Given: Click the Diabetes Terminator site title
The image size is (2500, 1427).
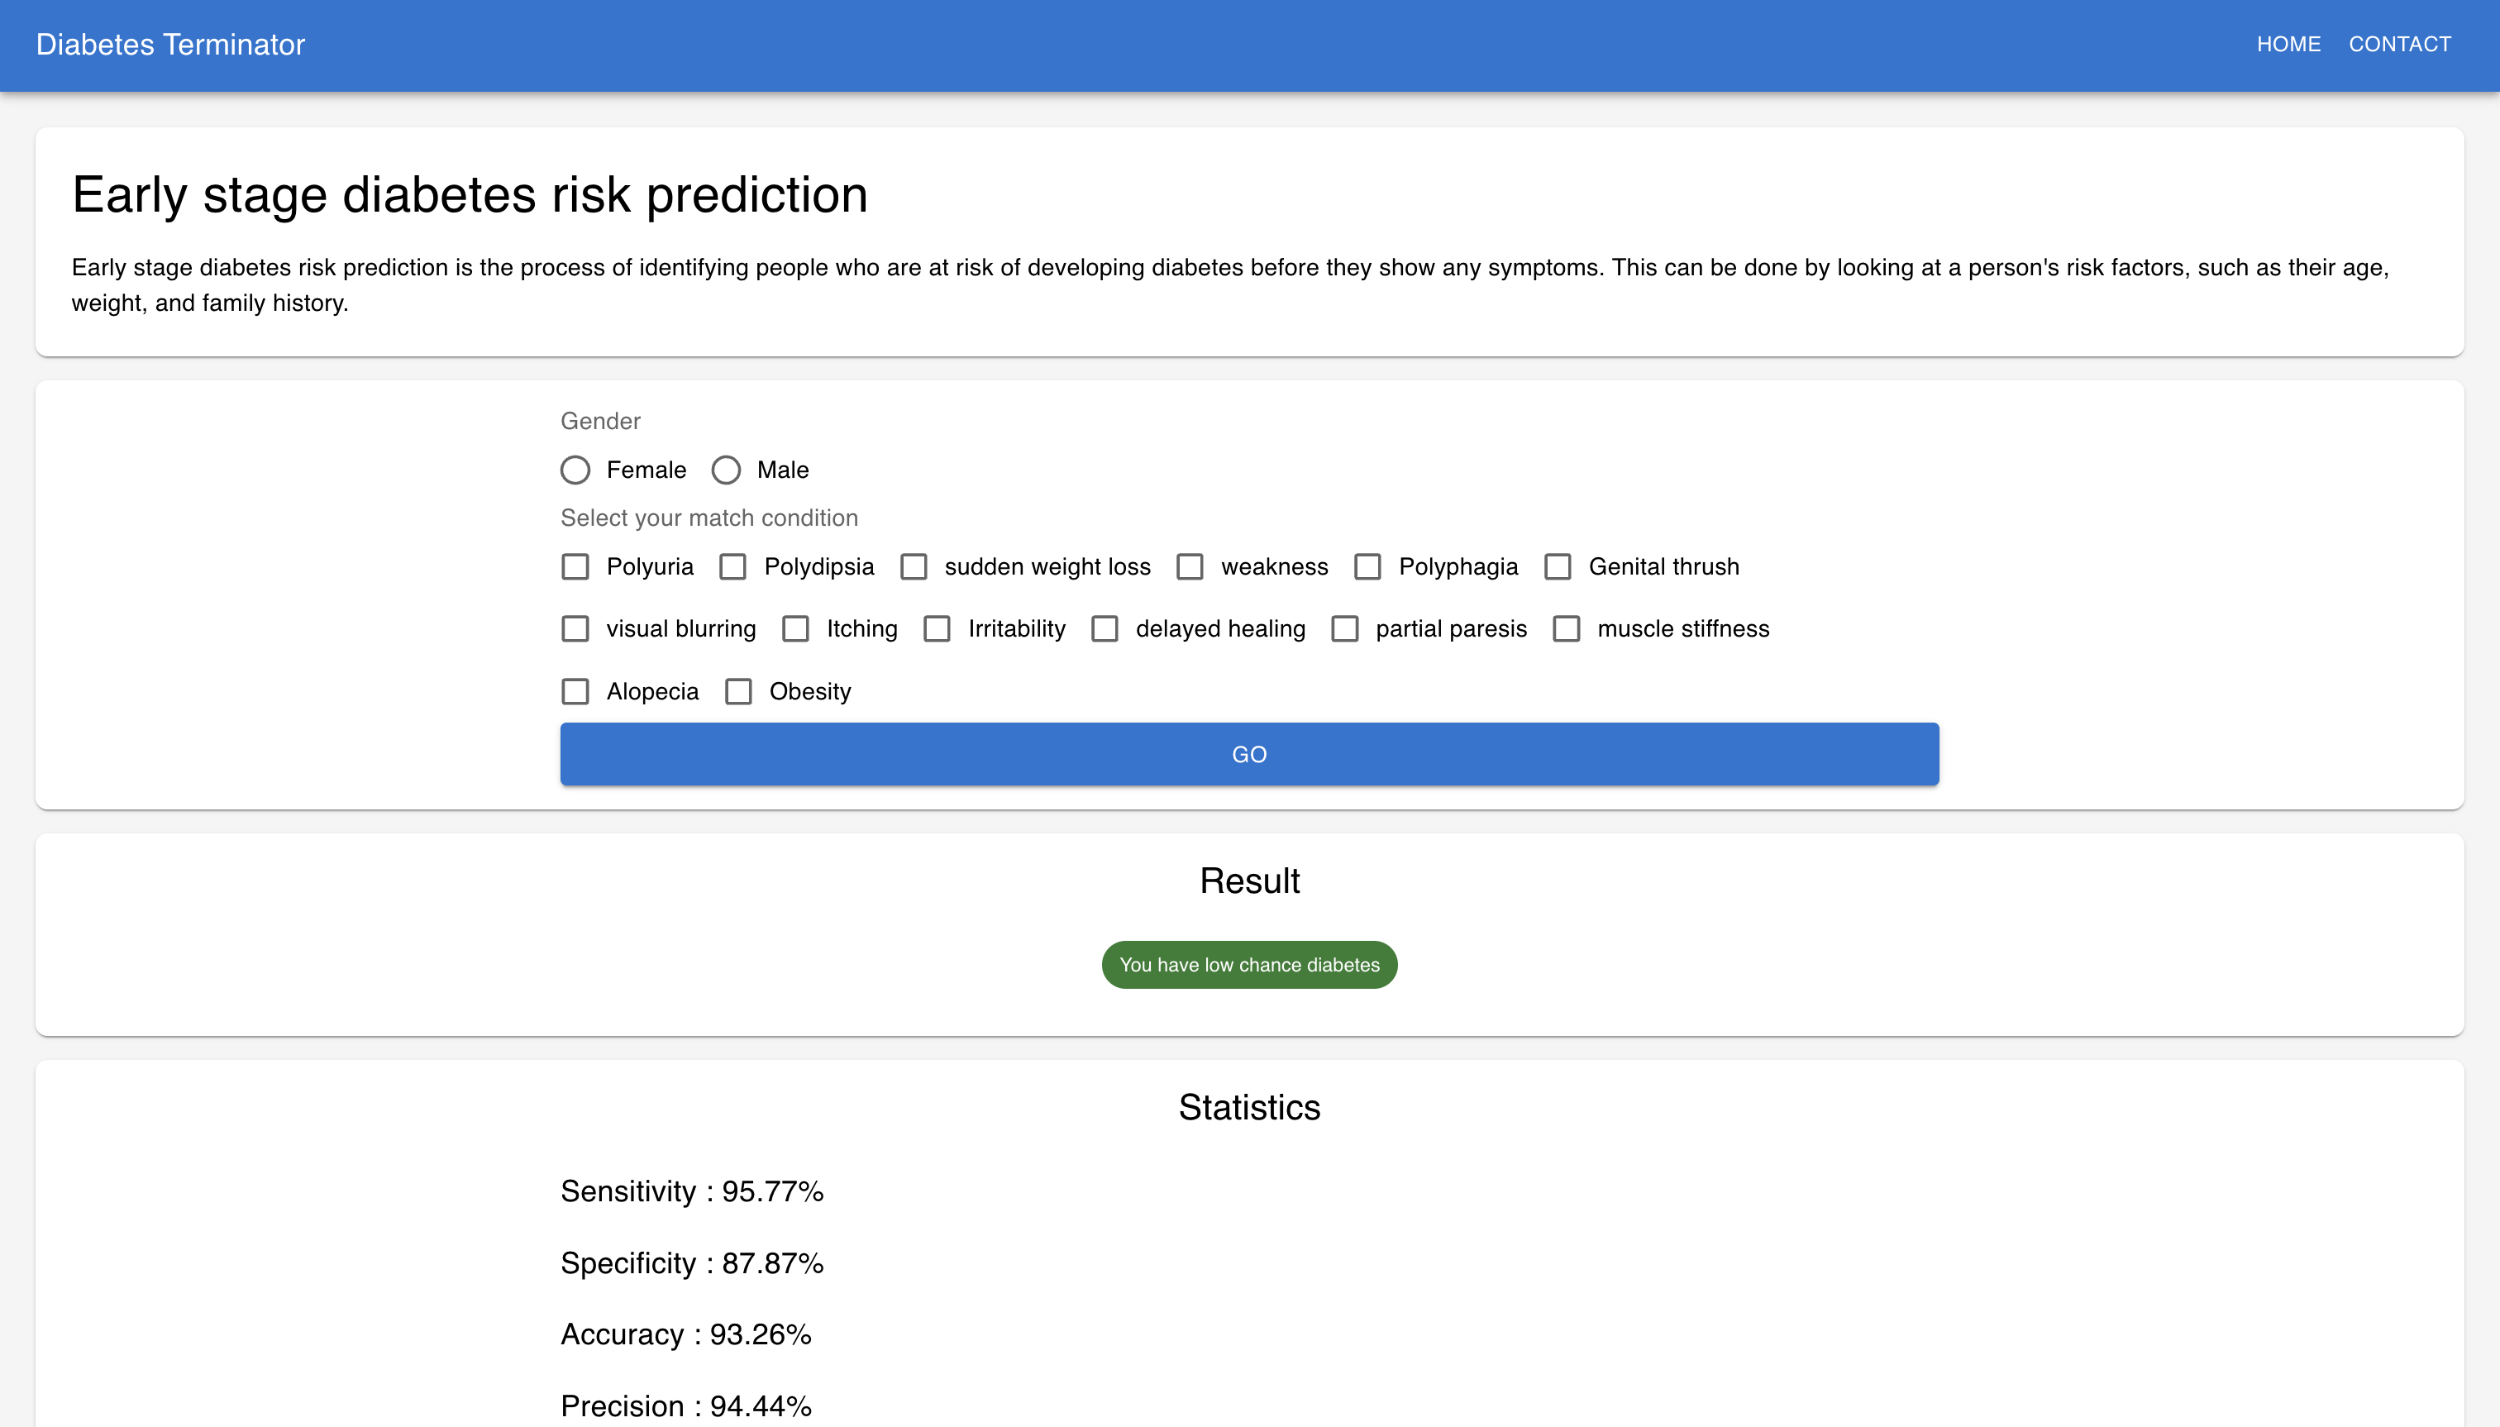Looking at the screenshot, I should [x=170, y=45].
